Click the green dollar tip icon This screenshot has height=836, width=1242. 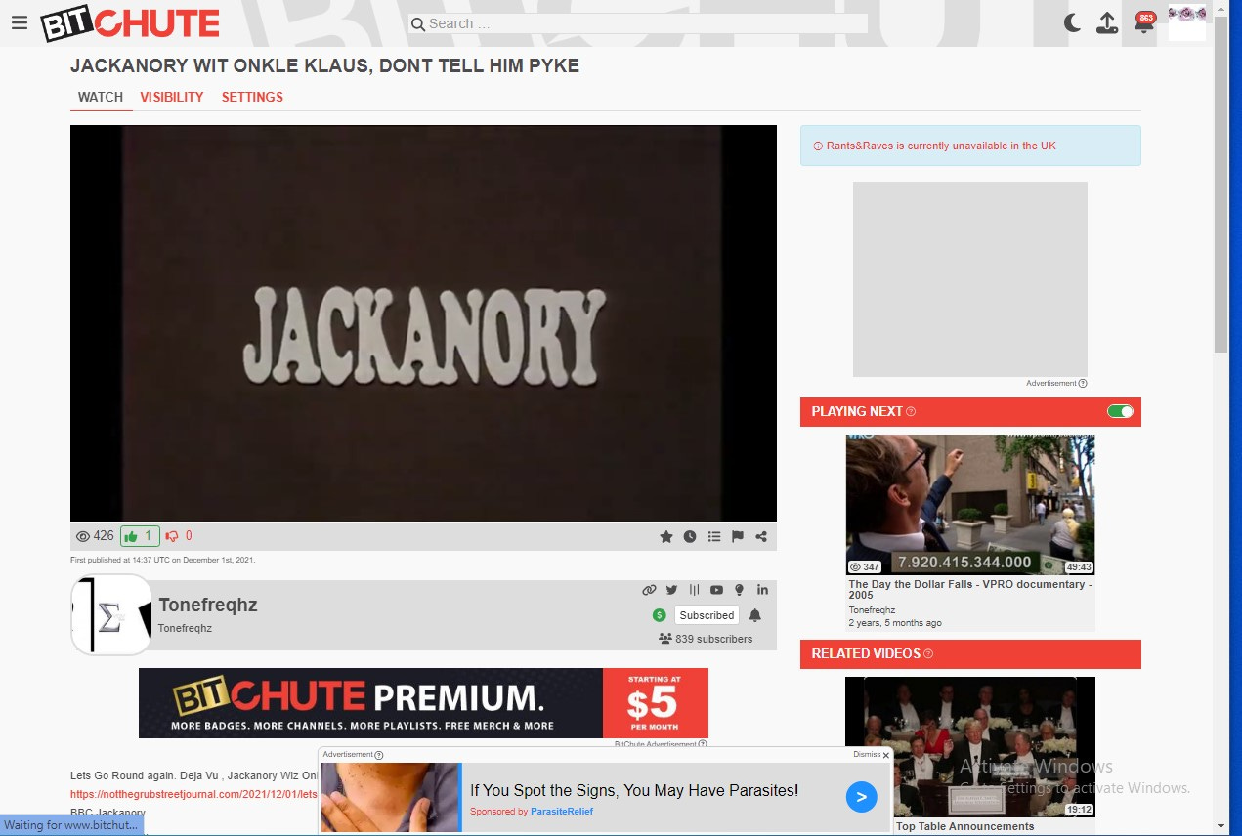660,615
